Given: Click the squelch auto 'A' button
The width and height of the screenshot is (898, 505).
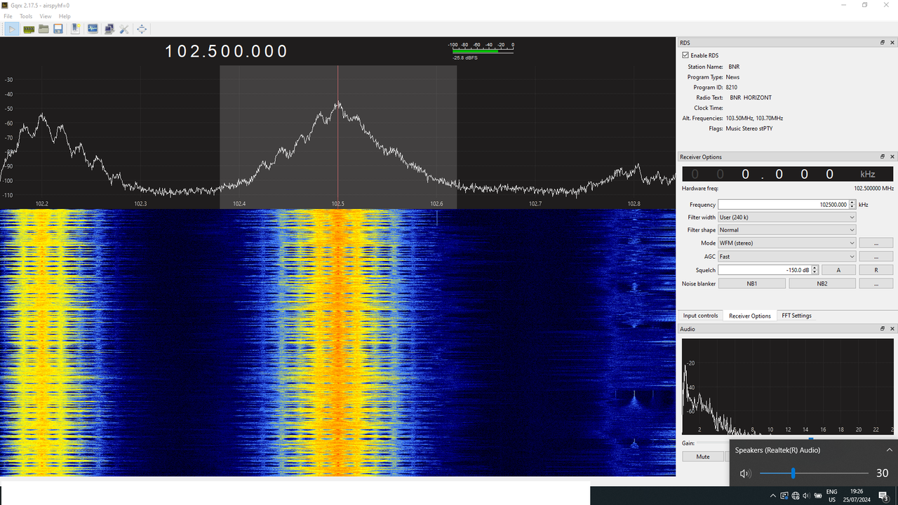Looking at the screenshot, I should 838,270.
